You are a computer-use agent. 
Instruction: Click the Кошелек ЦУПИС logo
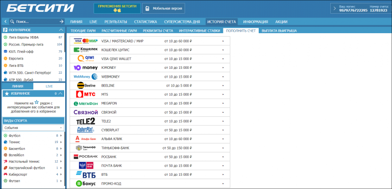86,50
